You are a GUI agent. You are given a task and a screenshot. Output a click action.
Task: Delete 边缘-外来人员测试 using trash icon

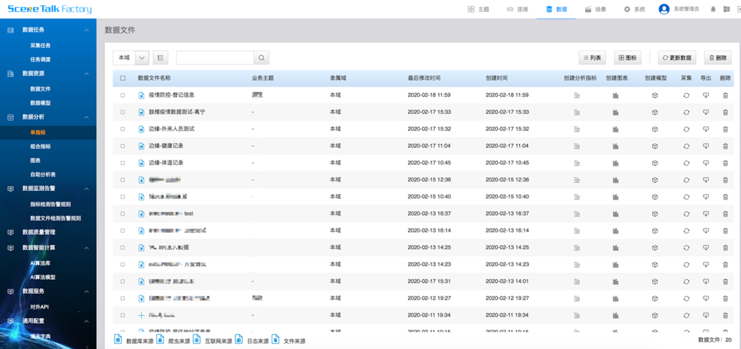coord(725,129)
